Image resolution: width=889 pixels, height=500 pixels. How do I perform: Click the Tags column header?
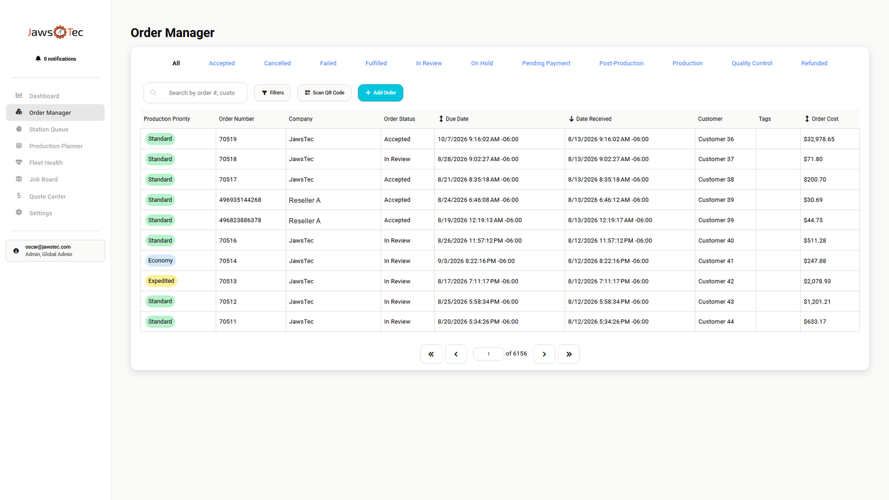[x=765, y=119]
